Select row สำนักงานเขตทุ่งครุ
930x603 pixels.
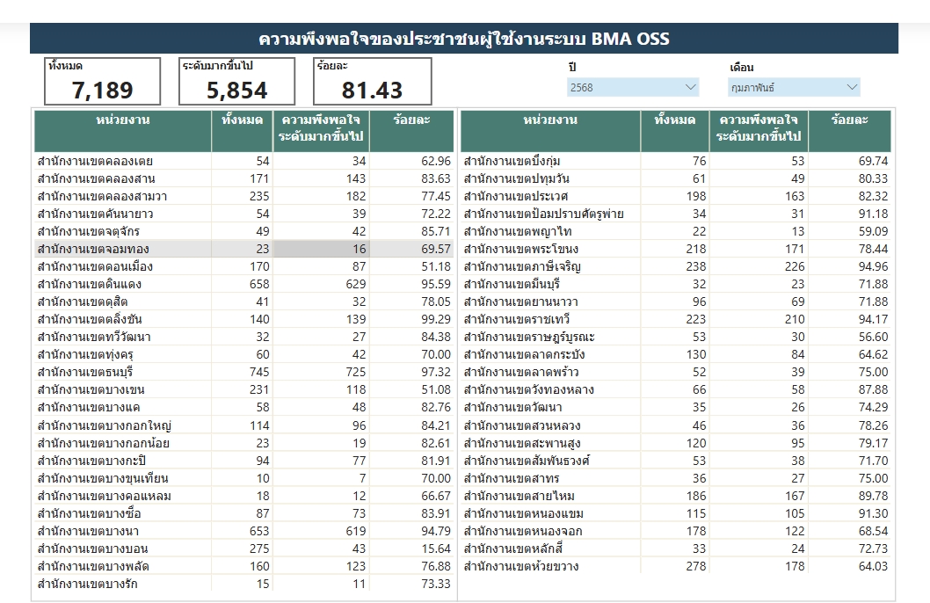coord(243,354)
